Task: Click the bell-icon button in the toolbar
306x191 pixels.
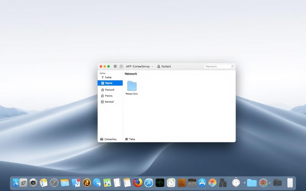Action: 164,67
